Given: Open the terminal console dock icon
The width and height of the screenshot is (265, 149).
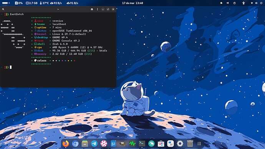Looking at the screenshot, I should 142,144.
